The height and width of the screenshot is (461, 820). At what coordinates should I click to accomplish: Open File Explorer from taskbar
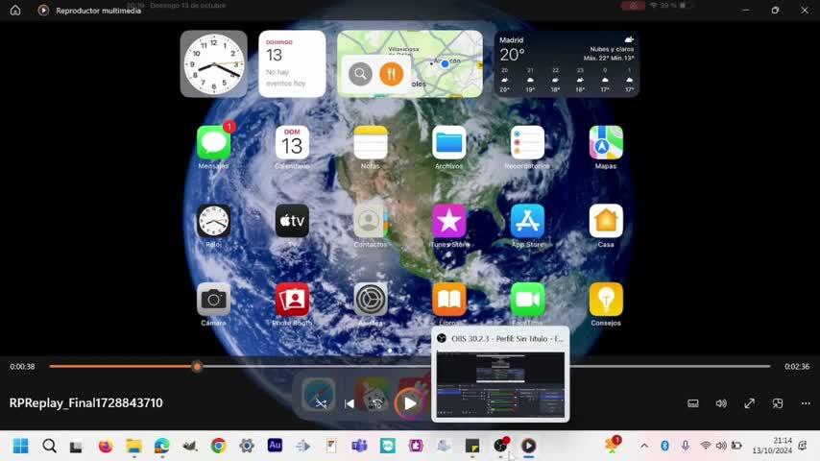tap(133, 446)
